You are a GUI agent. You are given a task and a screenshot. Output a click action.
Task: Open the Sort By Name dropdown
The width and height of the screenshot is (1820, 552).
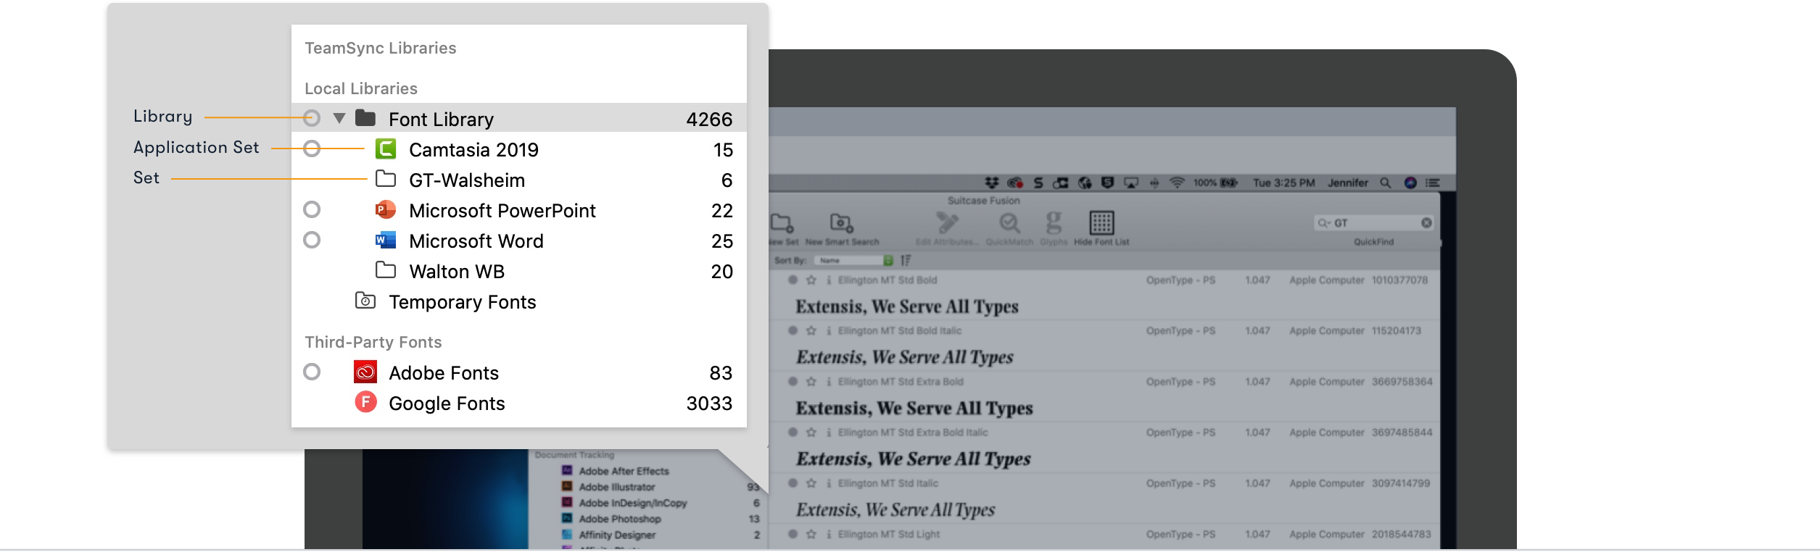click(853, 260)
